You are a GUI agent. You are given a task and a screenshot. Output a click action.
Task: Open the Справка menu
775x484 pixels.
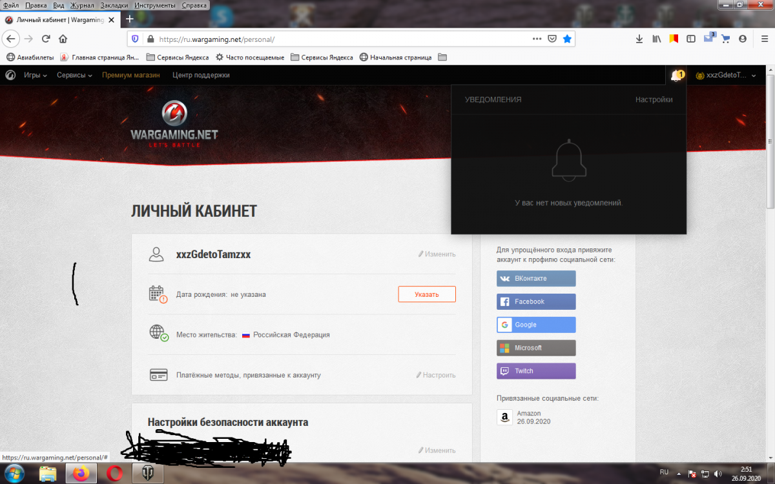tap(194, 5)
